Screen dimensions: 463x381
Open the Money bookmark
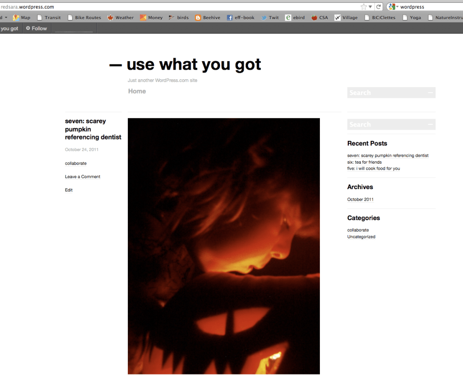(x=151, y=18)
